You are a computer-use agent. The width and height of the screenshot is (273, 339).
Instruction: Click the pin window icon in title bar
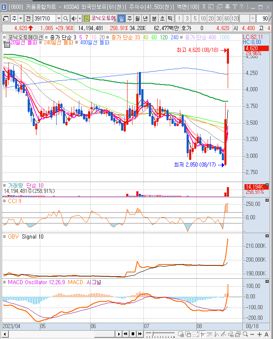(227, 7)
